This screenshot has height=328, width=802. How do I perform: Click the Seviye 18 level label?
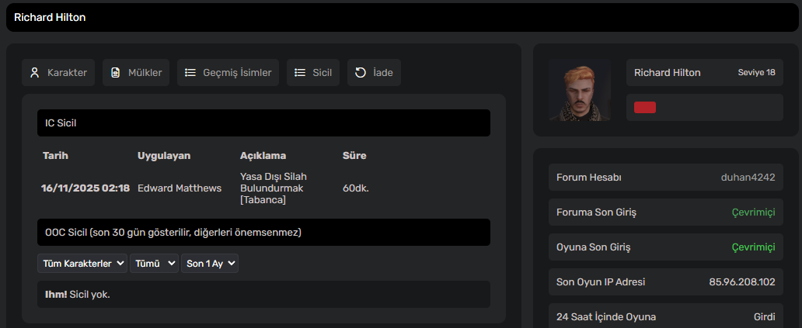(x=756, y=72)
